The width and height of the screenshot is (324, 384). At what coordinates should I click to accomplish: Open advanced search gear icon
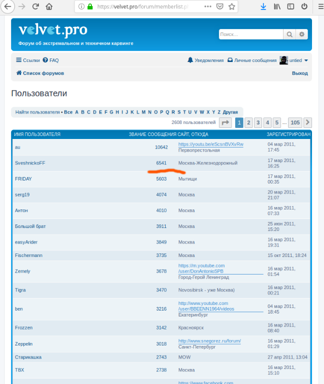pyautogui.click(x=302, y=34)
